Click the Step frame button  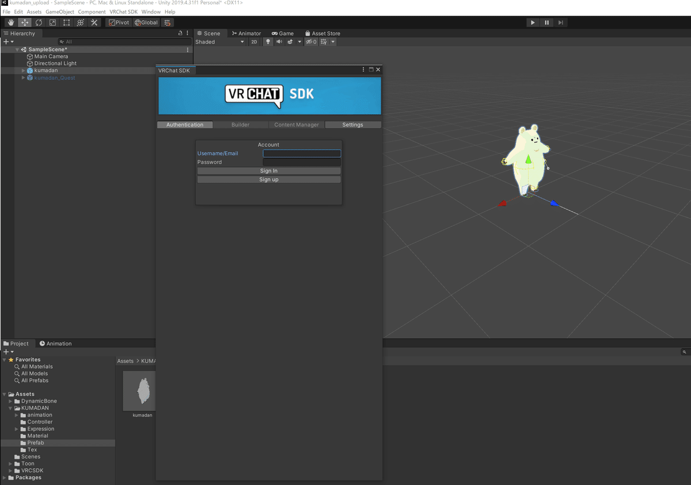click(x=561, y=22)
